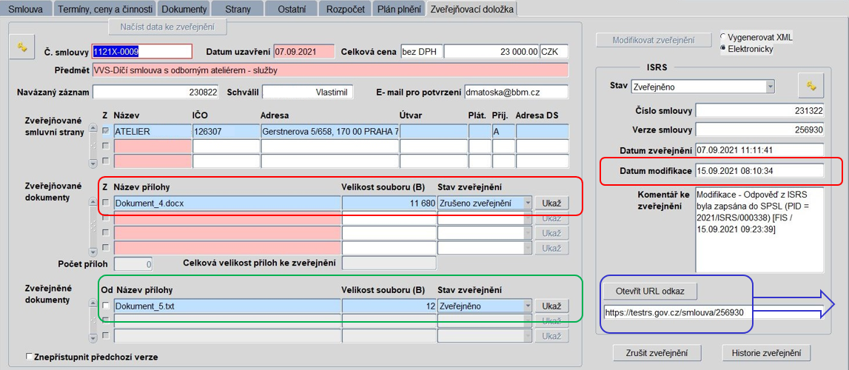Toggle Z checkbox for Dokument_4.docx
The height and width of the screenshot is (370, 849).
pos(106,203)
